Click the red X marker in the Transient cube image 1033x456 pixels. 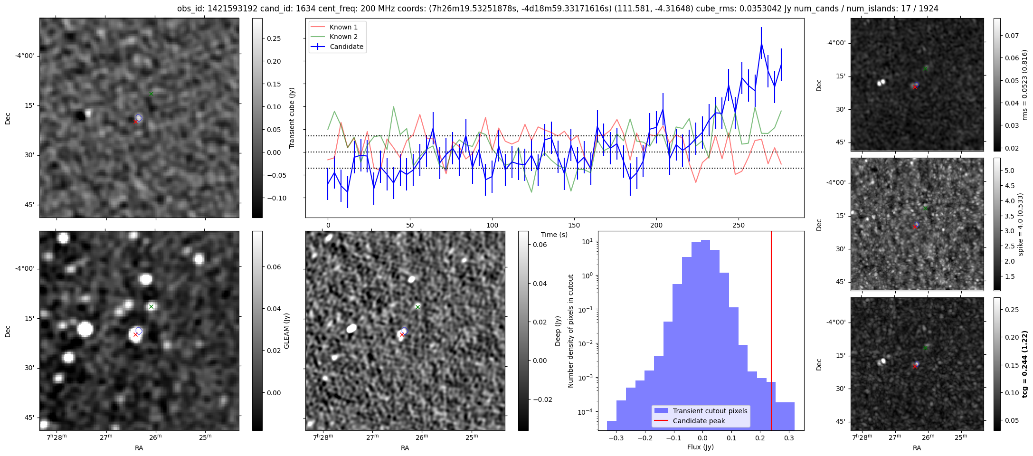pyautogui.click(x=135, y=122)
